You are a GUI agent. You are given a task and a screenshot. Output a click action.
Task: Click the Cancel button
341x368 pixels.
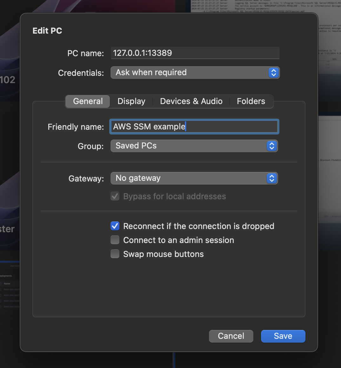[231, 336]
